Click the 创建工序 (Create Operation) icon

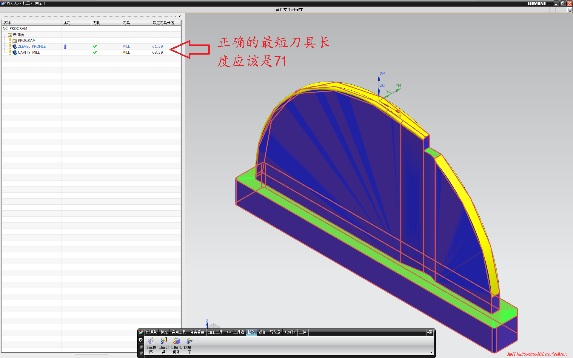click(x=189, y=341)
